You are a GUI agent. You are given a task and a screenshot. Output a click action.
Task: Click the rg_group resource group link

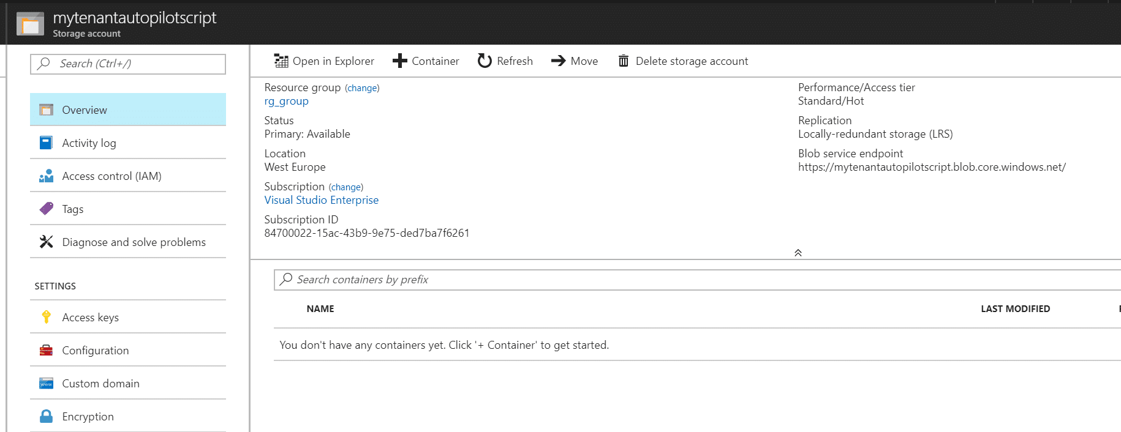[286, 101]
